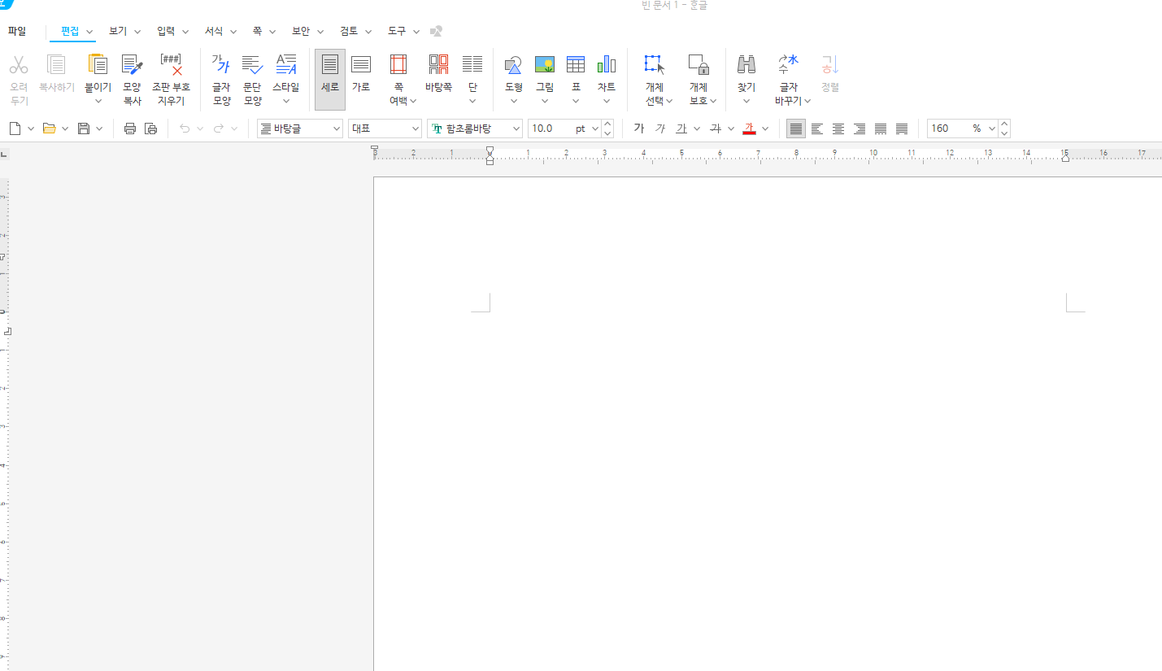The height and width of the screenshot is (671, 1162).
Task: Toggle Italic (가) formatting
Action: click(660, 129)
